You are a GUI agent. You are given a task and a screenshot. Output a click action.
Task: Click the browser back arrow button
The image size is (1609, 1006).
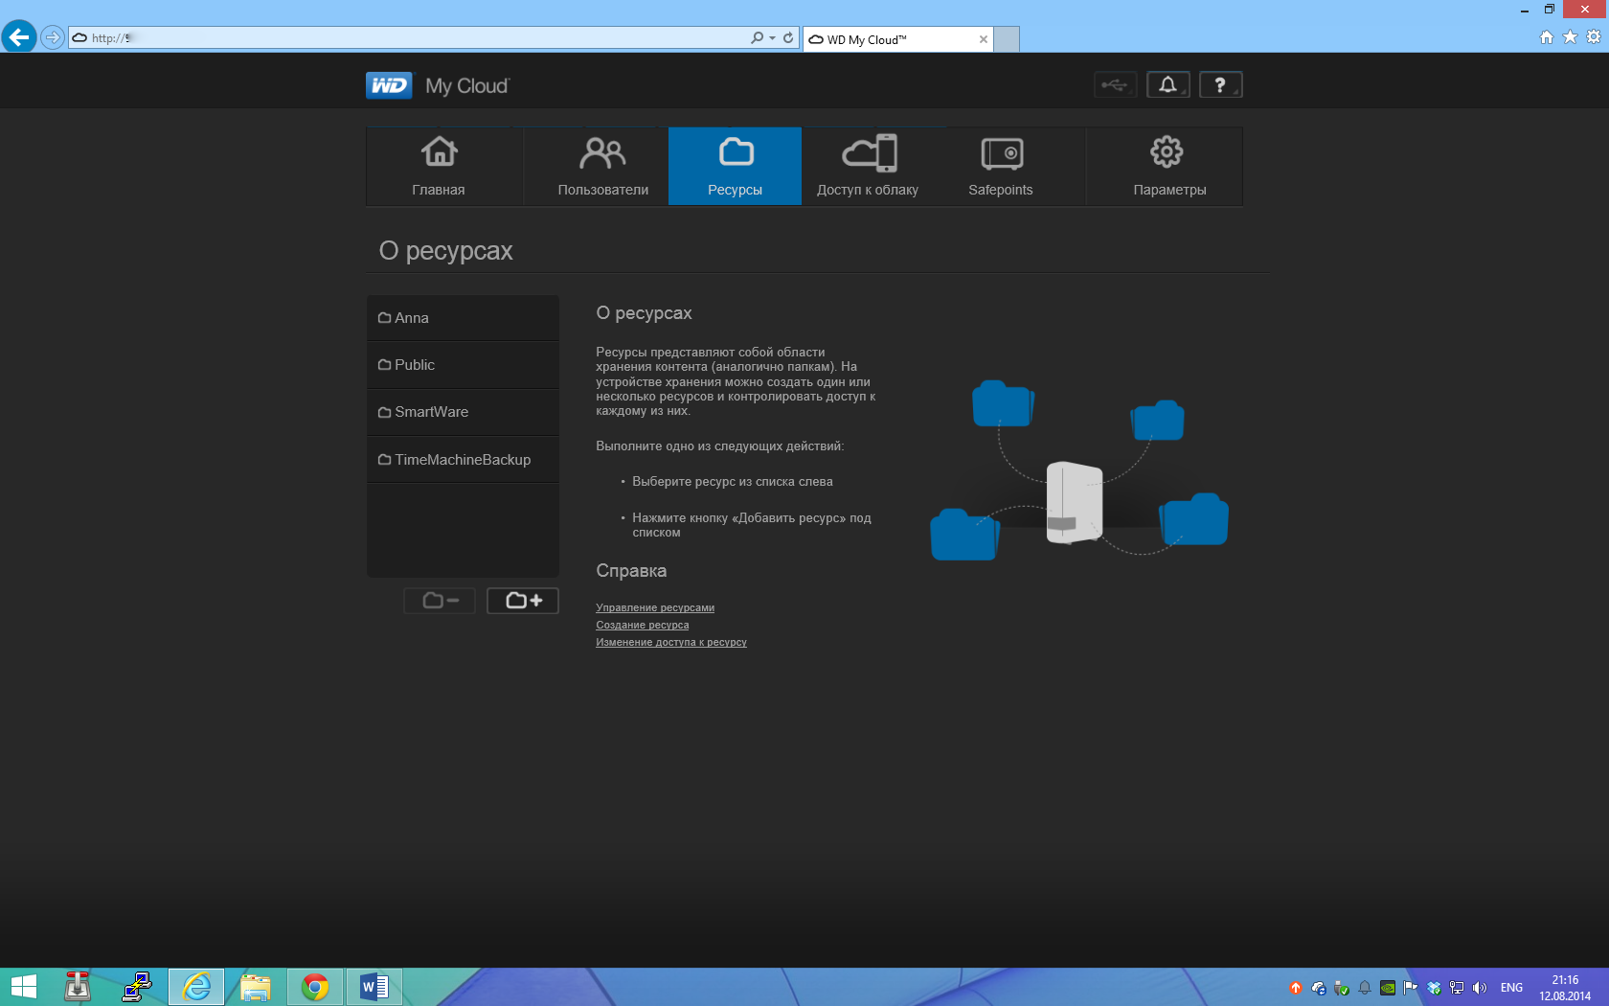(18, 37)
